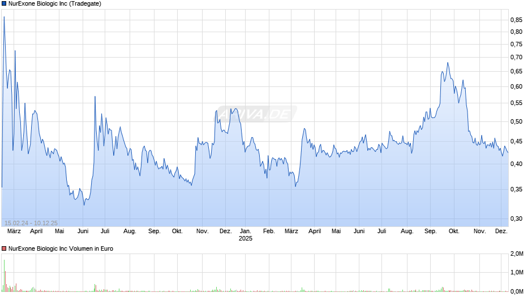Click the 0,80 price axis label

516,32
